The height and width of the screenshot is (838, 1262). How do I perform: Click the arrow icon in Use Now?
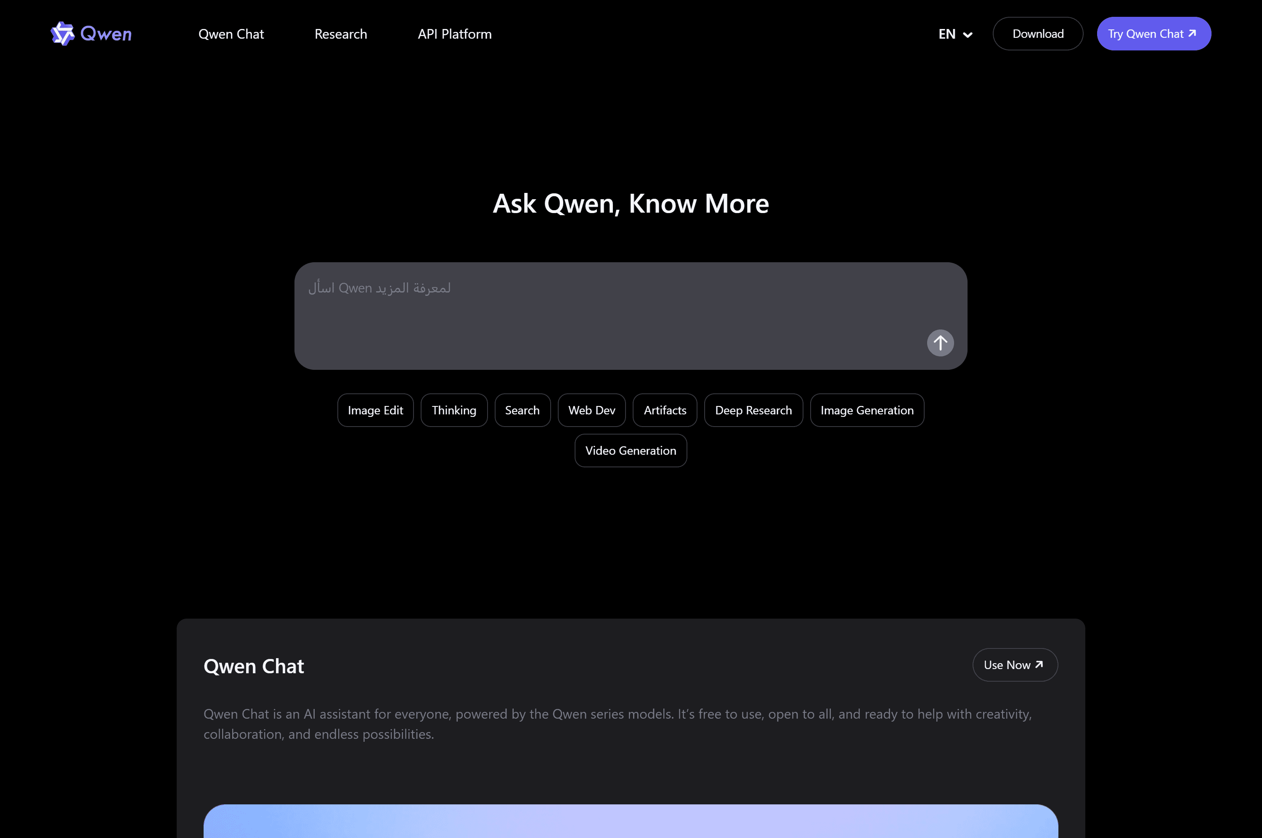1039,664
